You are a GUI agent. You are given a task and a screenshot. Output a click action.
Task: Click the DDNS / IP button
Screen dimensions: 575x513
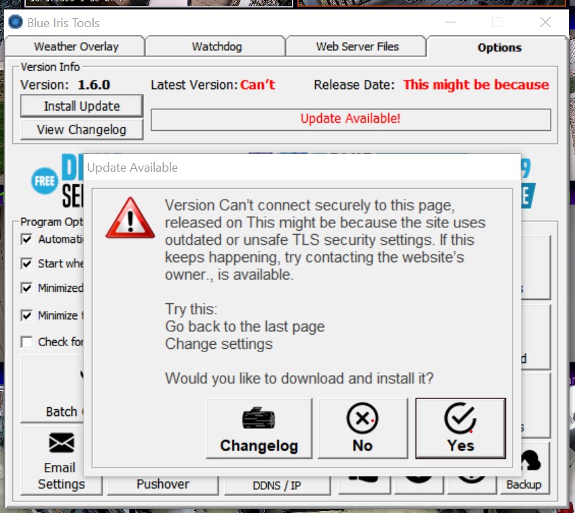click(277, 485)
